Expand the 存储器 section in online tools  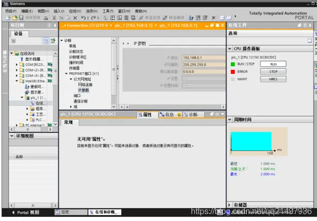point(230,205)
